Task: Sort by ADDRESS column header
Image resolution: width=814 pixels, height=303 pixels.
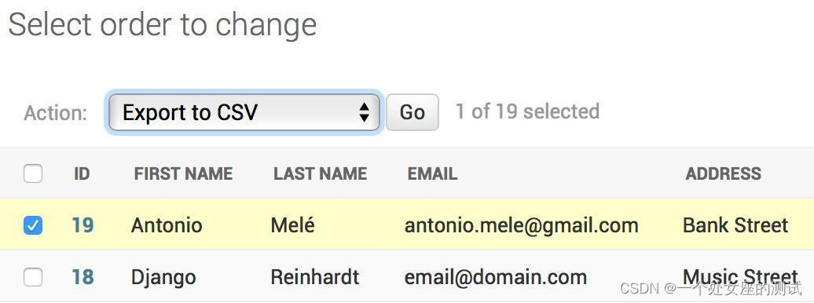Action: click(723, 173)
